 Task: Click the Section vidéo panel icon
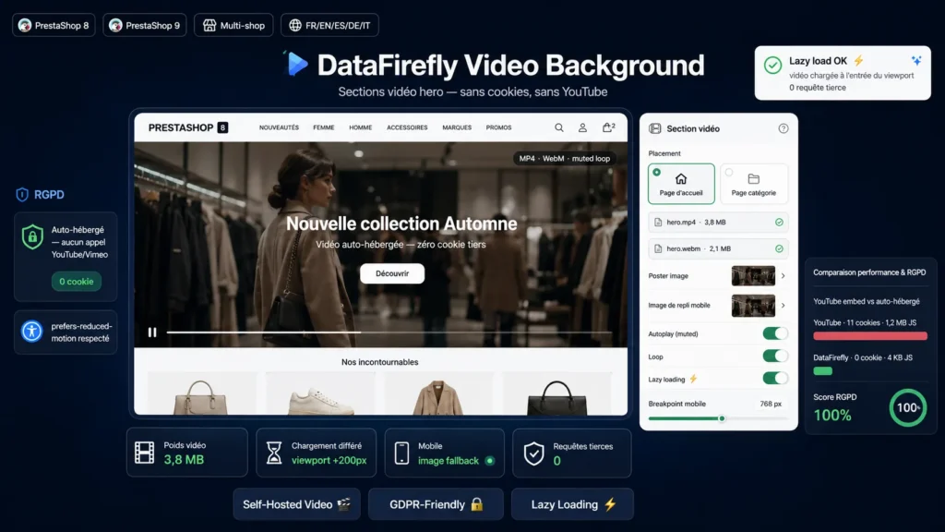tap(655, 128)
